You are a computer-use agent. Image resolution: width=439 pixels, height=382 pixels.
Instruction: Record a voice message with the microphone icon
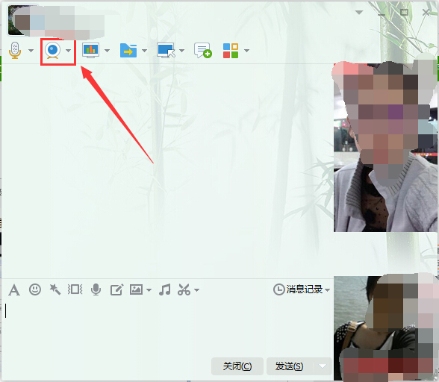coord(96,289)
